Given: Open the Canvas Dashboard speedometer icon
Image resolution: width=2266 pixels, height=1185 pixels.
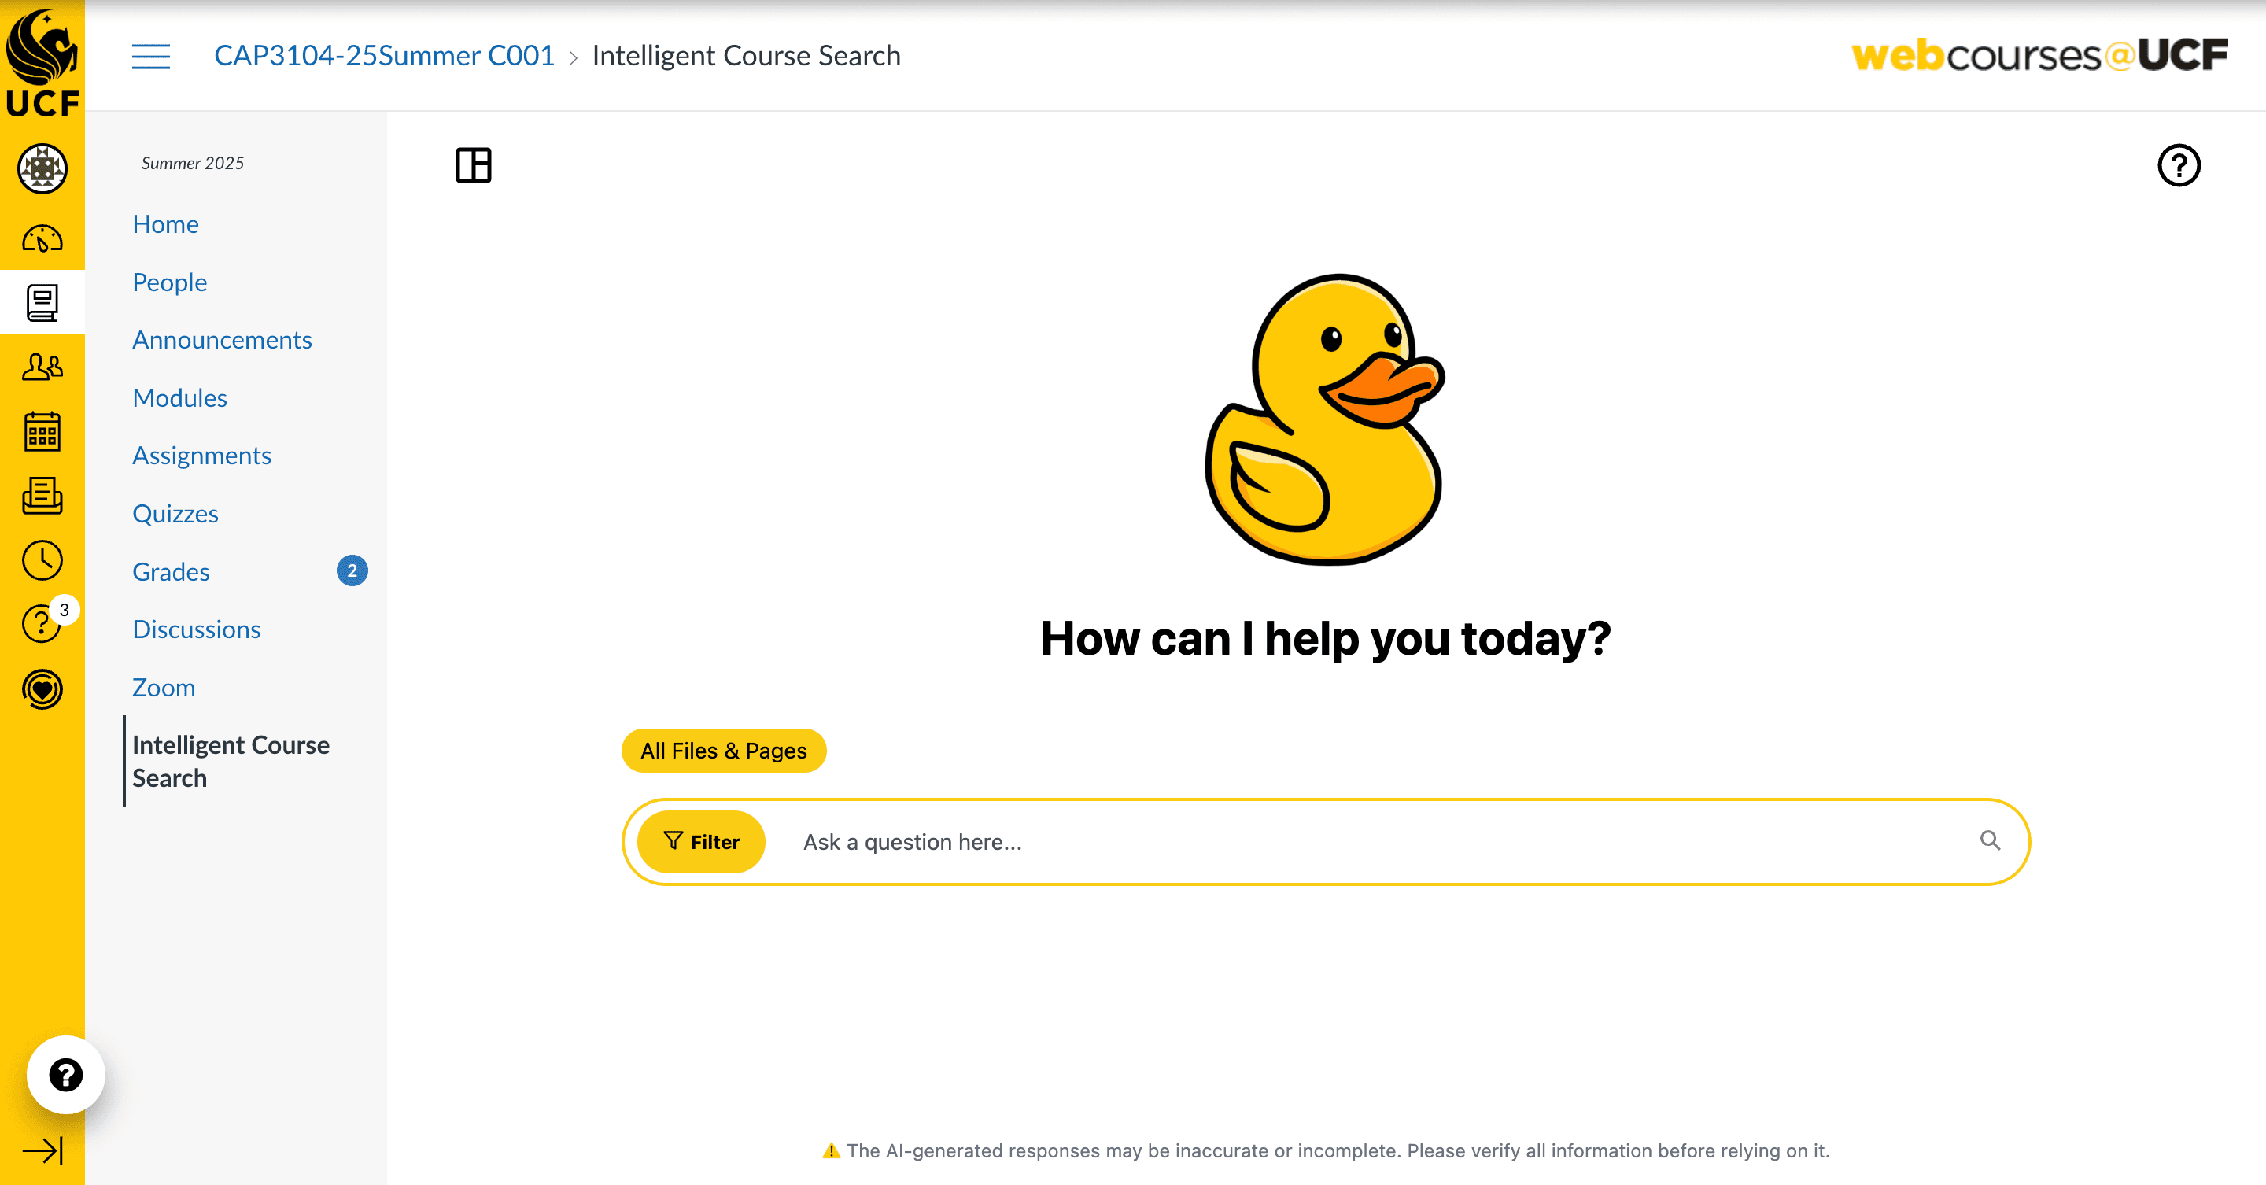Looking at the screenshot, I should [42, 238].
